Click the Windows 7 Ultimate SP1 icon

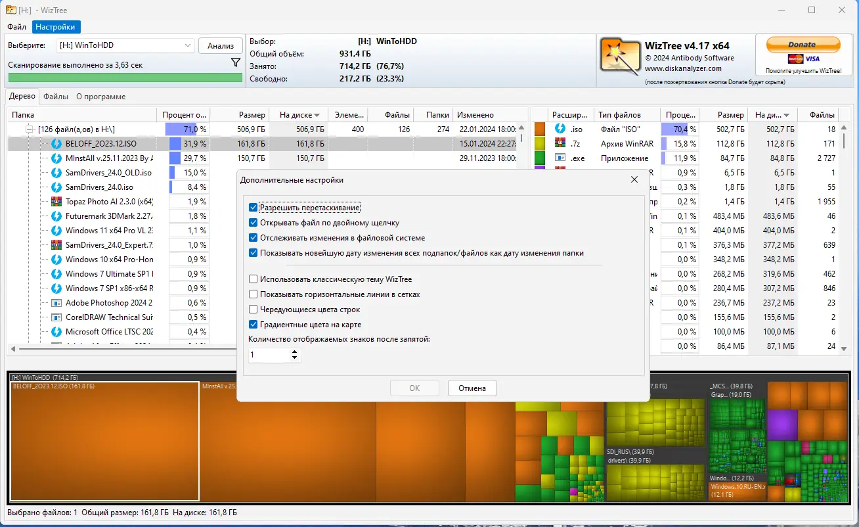tap(56, 273)
